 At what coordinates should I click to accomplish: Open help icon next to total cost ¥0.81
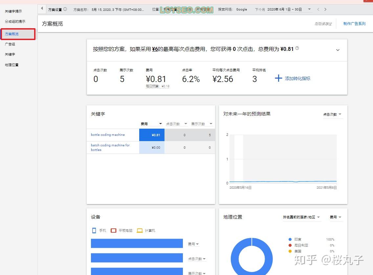297,48
